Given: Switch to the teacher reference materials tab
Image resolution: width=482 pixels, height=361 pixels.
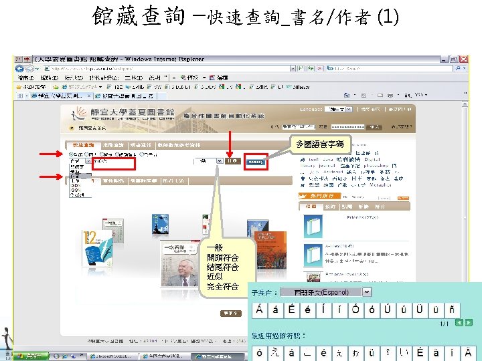Looking at the screenshot, I should click(179, 145).
